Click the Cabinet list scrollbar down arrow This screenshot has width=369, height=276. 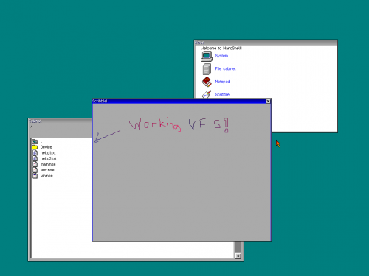238,255
